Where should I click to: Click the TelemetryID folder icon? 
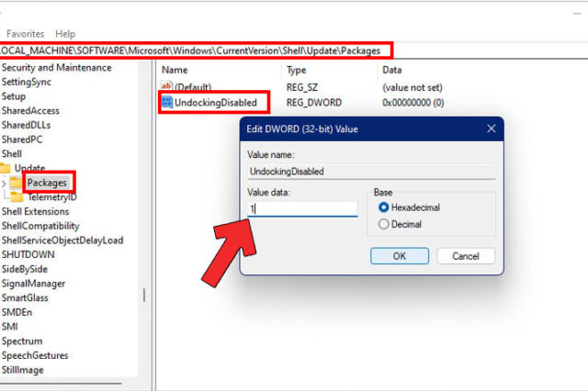pyautogui.click(x=17, y=196)
